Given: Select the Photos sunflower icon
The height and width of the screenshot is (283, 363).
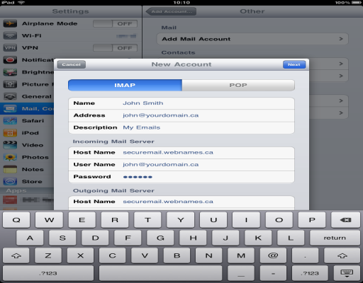Looking at the screenshot, I should click(x=10, y=157).
